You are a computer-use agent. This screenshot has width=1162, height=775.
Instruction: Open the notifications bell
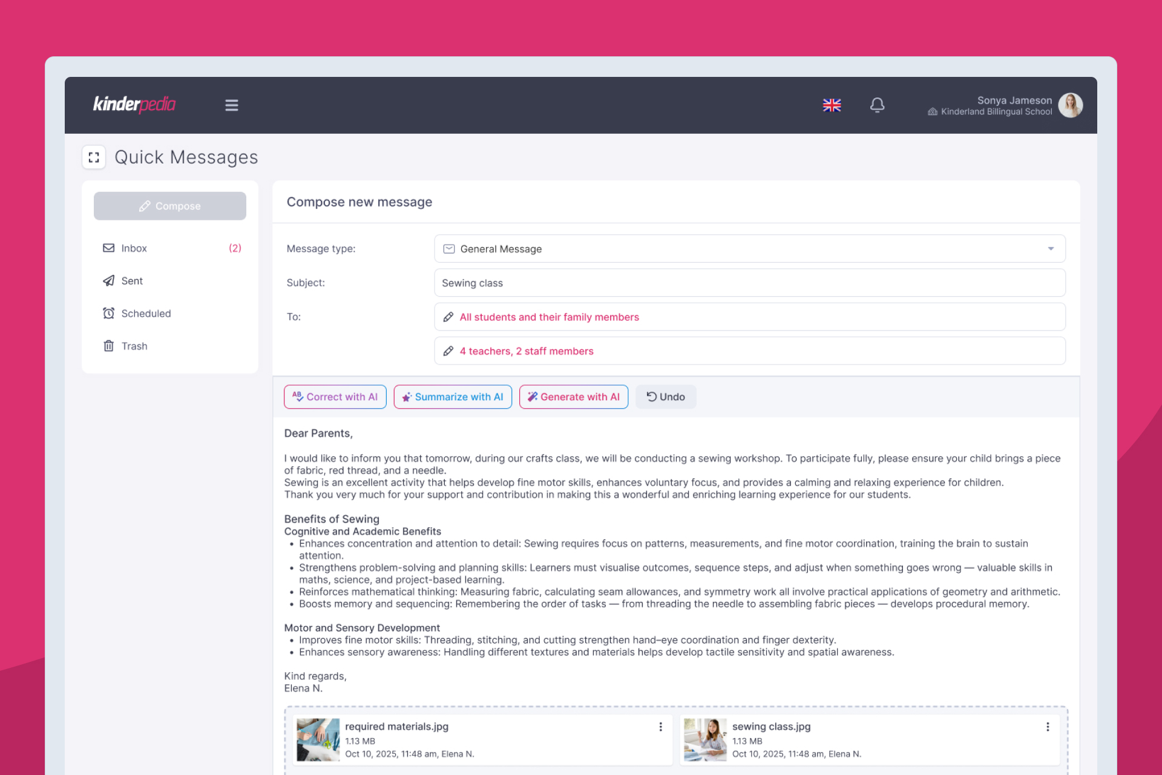[x=877, y=105]
